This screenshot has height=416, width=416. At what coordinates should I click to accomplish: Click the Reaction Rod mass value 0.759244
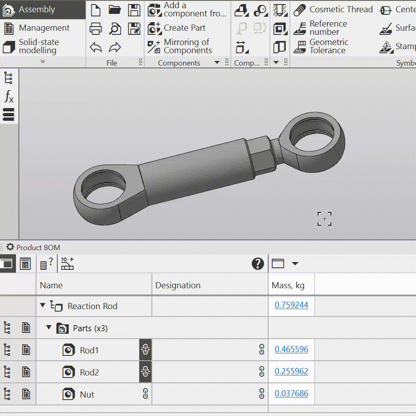coord(292,305)
